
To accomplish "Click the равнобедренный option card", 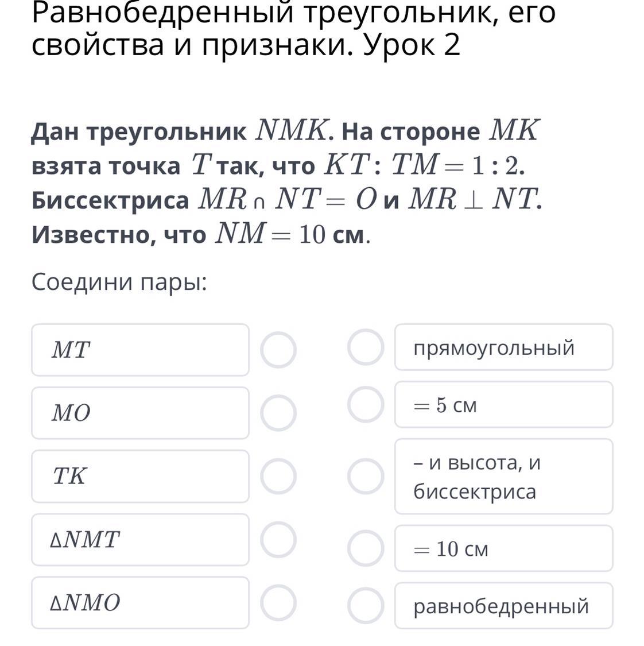I will (x=503, y=606).
